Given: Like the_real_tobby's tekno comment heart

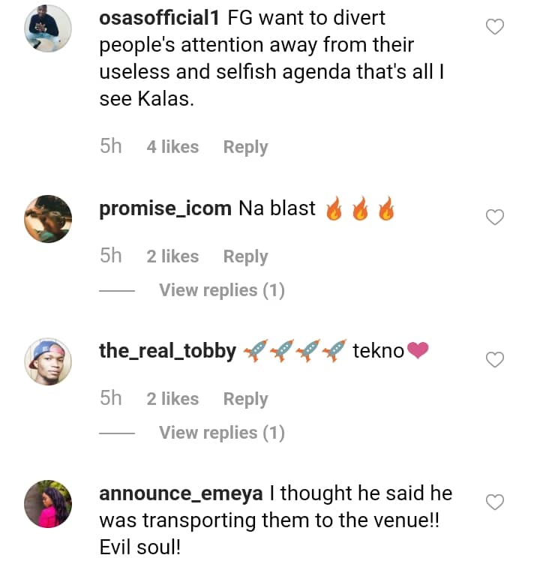Looking at the screenshot, I should (x=496, y=360).
